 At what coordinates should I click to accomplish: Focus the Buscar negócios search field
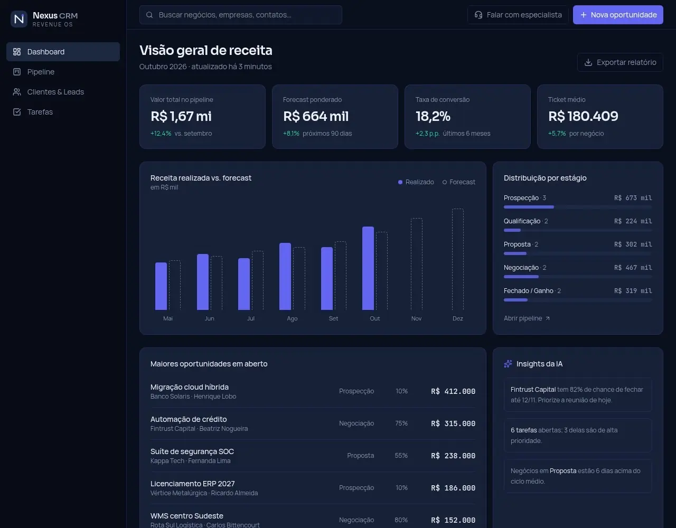[x=241, y=15]
